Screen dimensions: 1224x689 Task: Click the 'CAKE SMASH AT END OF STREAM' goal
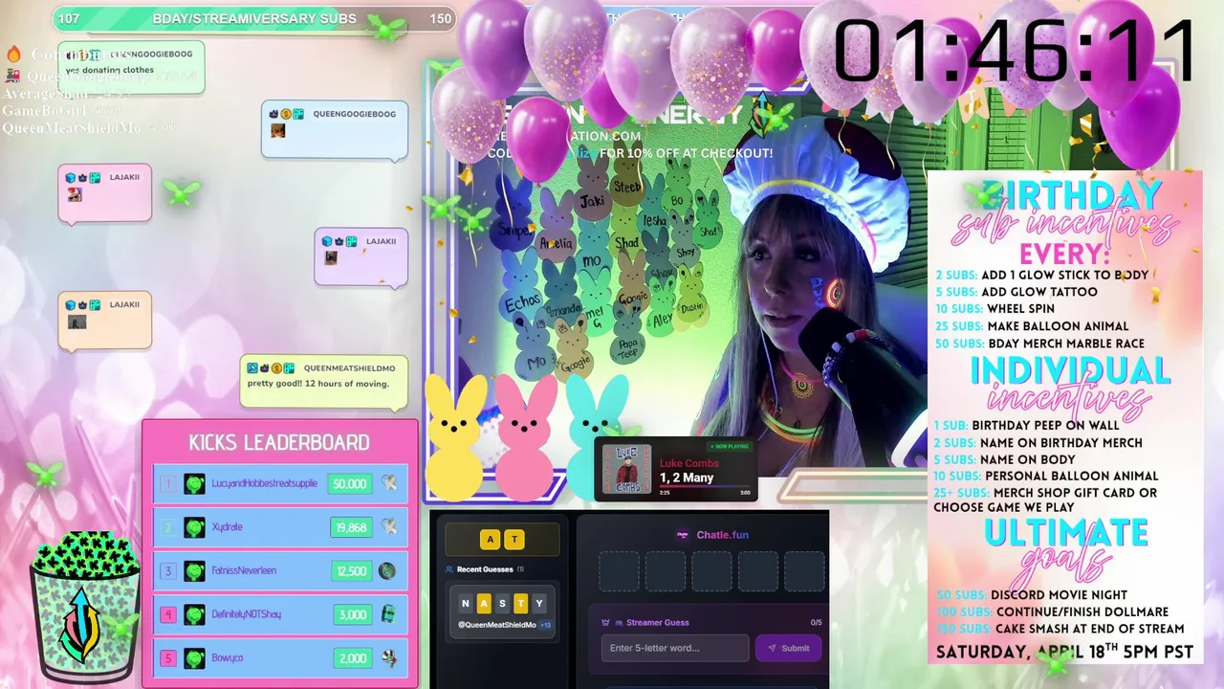[1090, 629]
